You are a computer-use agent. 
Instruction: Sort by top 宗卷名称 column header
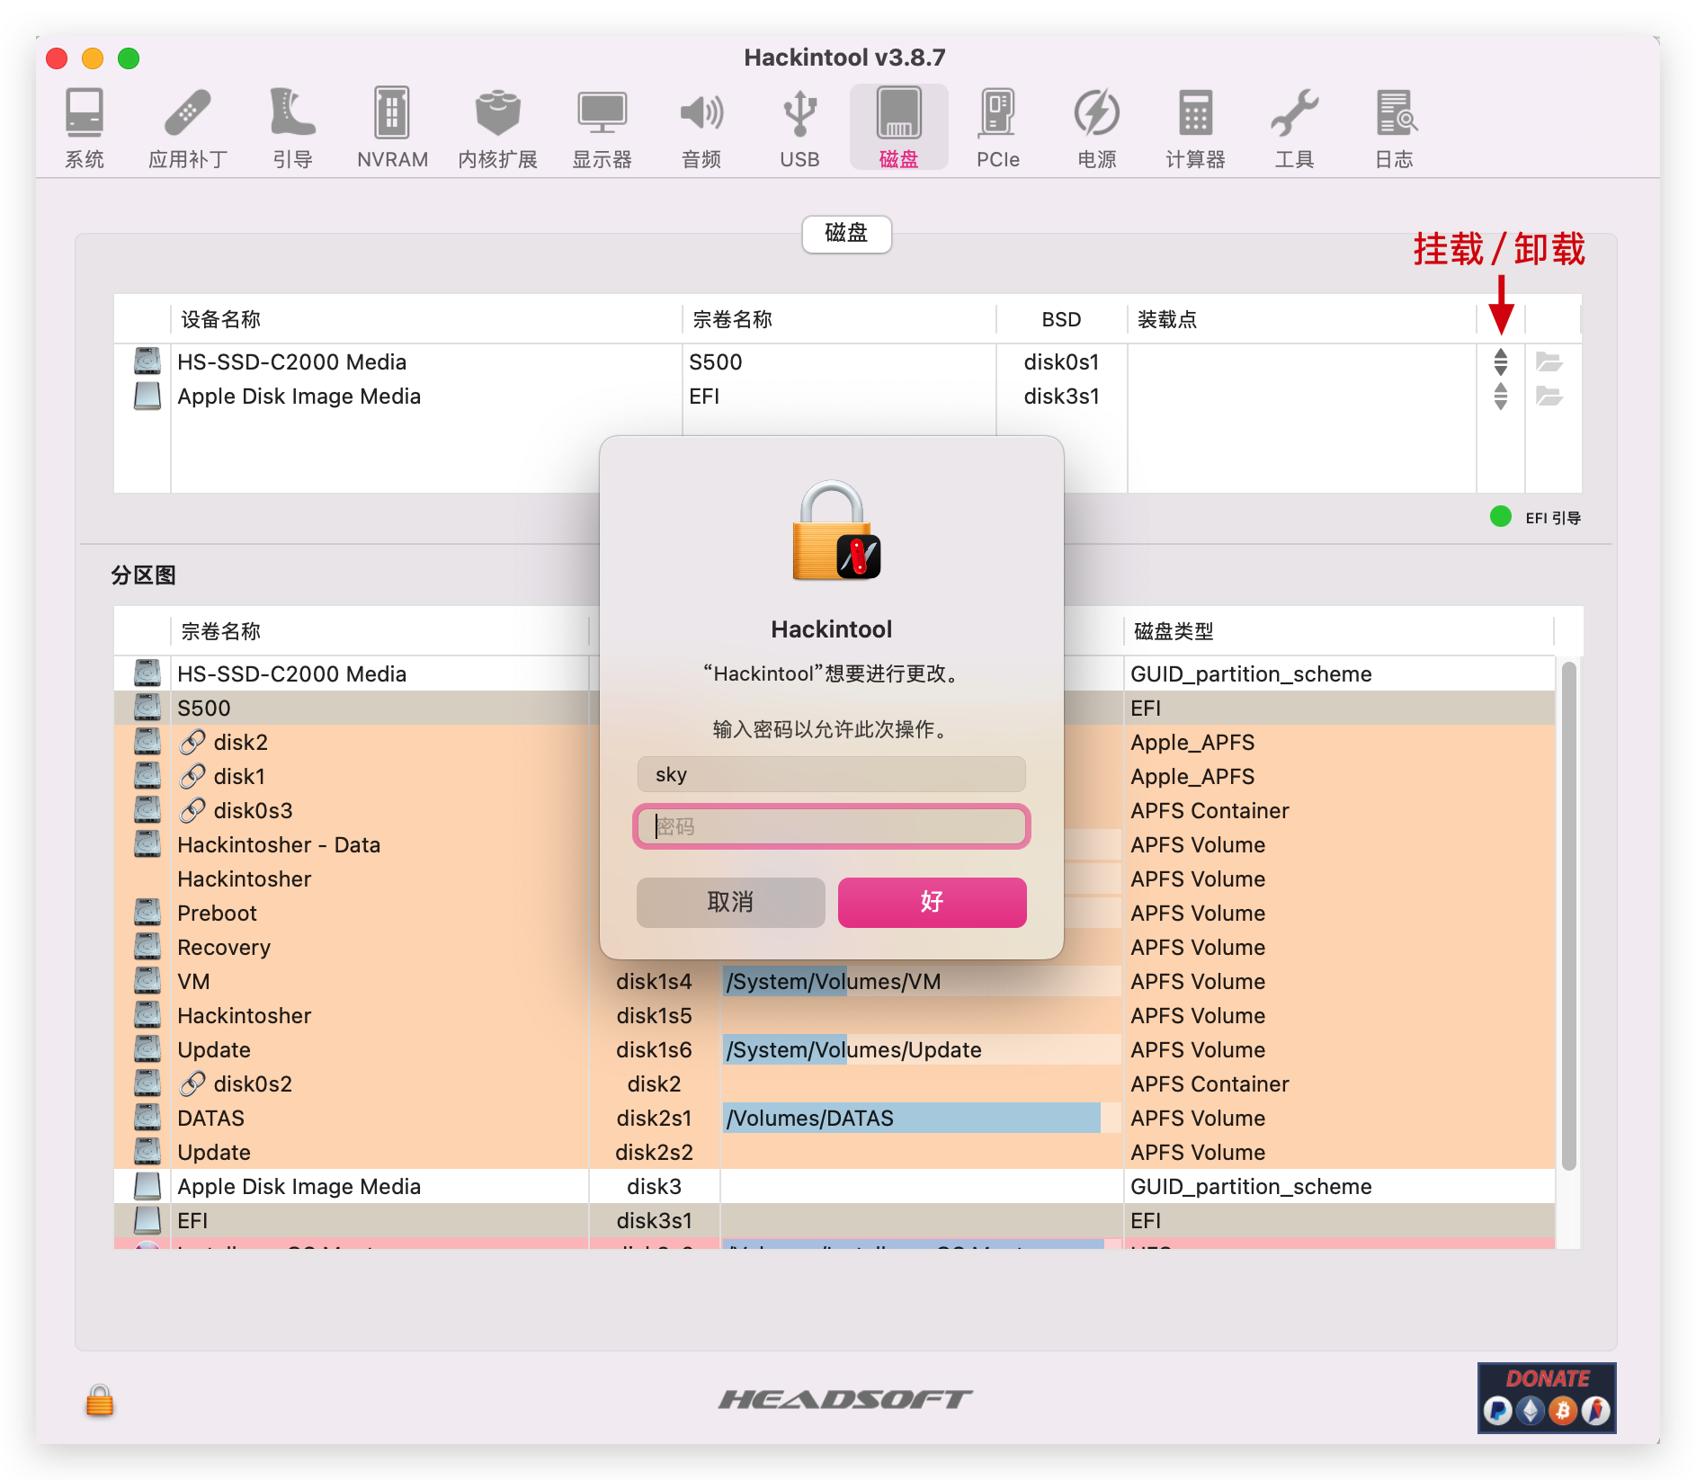(x=838, y=319)
